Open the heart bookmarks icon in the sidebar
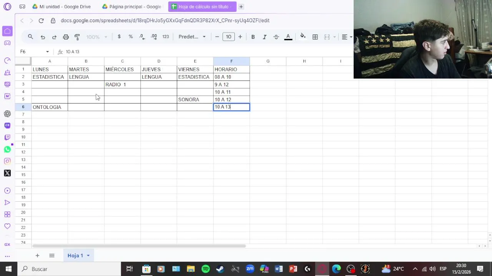 click(x=7, y=226)
